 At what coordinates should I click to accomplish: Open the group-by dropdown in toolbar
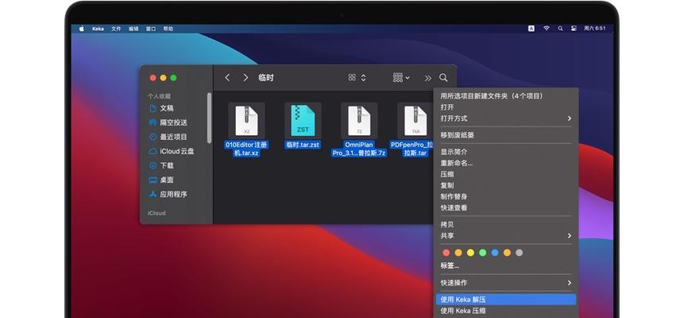tap(401, 77)
